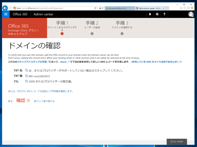
Task: Copy the TXT value MS=ms52663672 icon
Action: (x=27, y=76)
